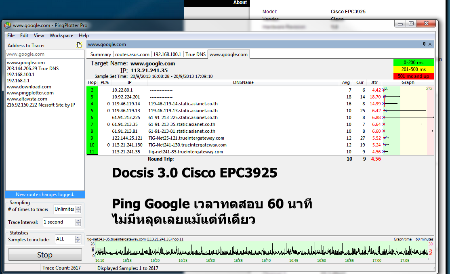Image resolution: width=450 pixels, height=274 pixels.
Task: Switch to the True DNS tab
Action: tap(196, 54)
